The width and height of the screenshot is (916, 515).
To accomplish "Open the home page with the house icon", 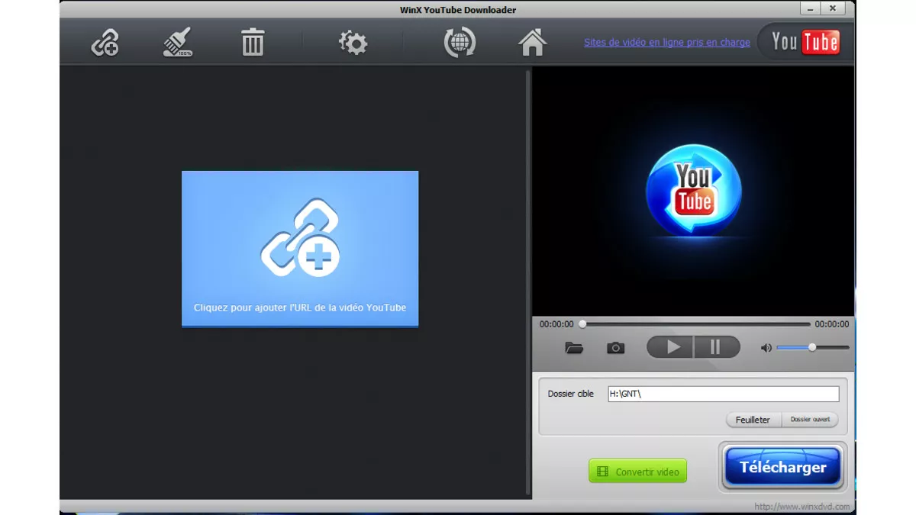I will [x=533, y=43].
